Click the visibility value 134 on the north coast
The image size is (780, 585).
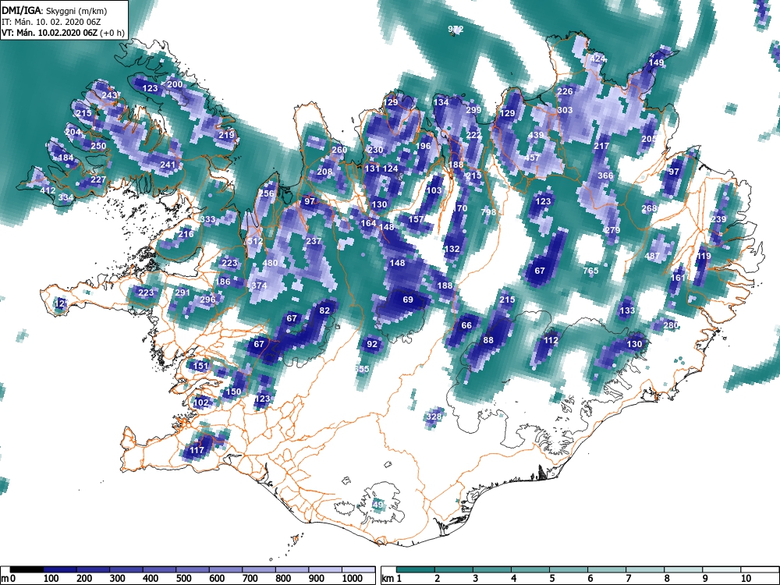point(441,102)
